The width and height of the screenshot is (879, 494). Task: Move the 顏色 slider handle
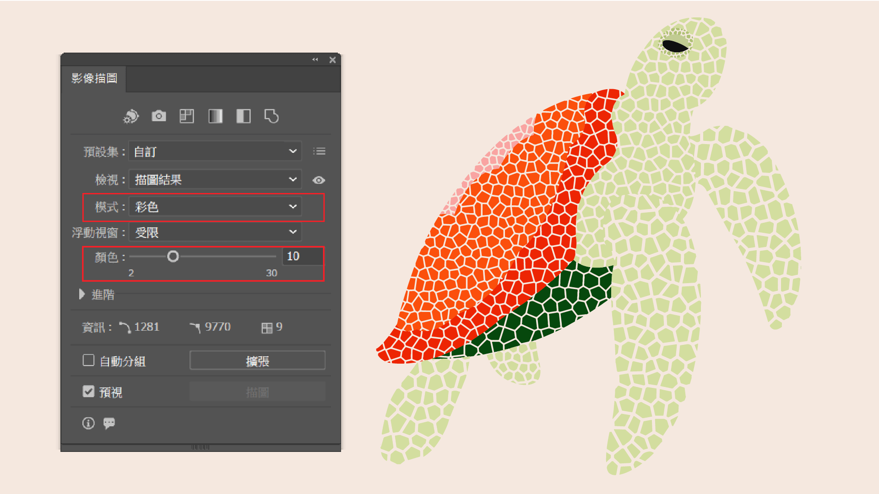(173, 257)
